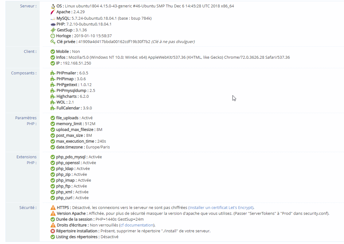Open the cf documentation link
The image size is (344, 244).
(137, 225)
